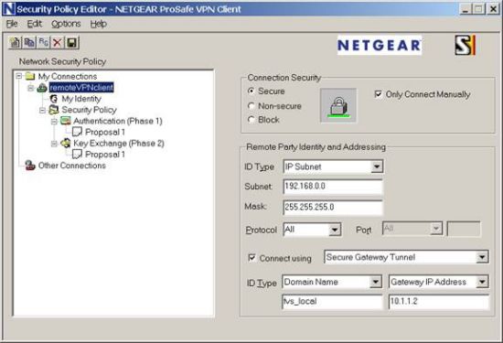Click the New Connection toolbar icon

pos(15,43)
